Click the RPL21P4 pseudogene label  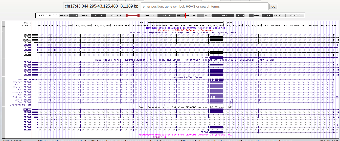(158, 137)
